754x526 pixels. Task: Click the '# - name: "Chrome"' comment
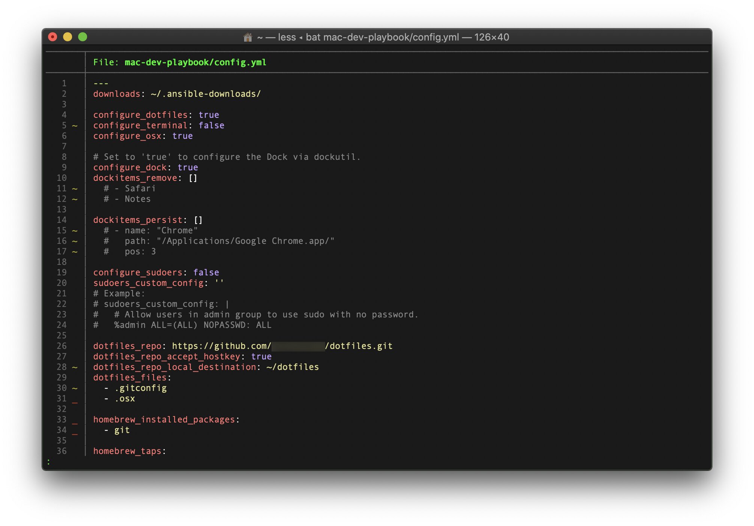point(151,230)
